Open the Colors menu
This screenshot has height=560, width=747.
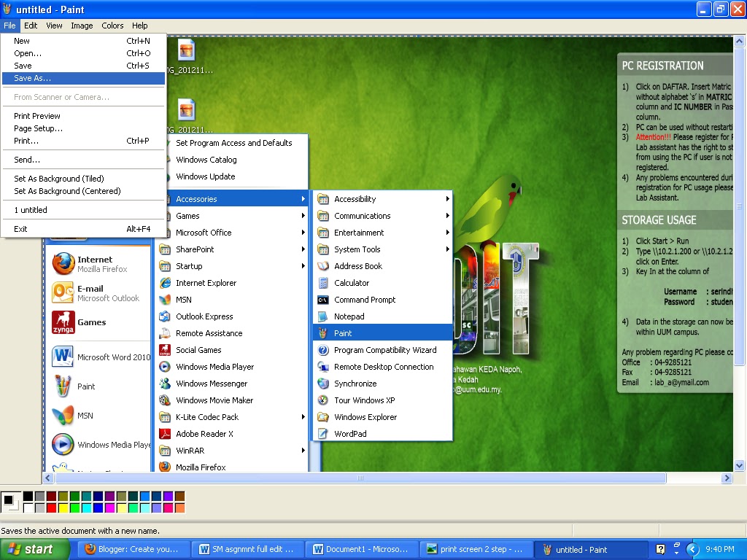[112, 26]
